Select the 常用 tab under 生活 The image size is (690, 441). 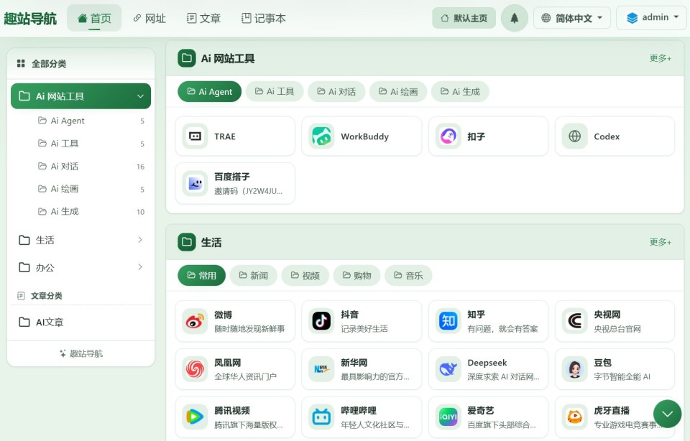(201, 275)
